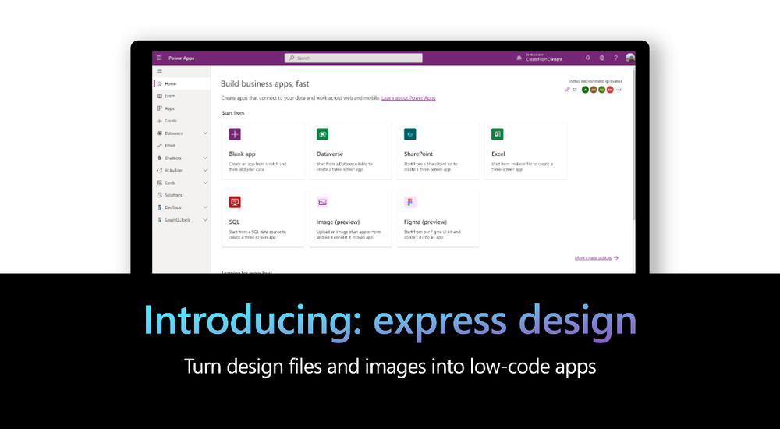Click the "Start from" label

tap(233, 113)
